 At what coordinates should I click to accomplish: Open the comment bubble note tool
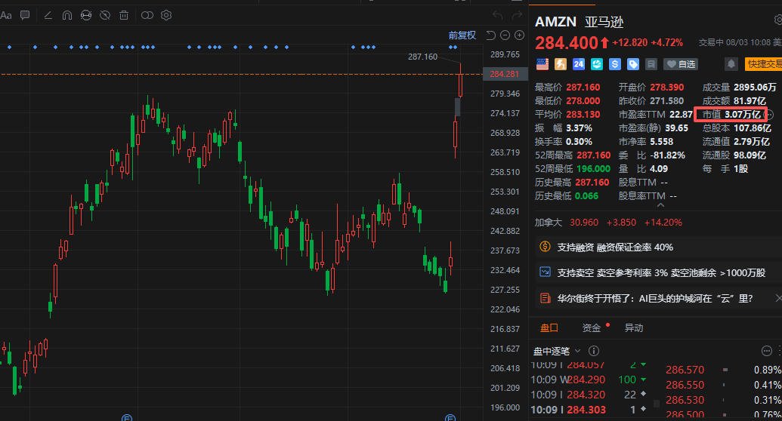pyautogui.click(x=25, y=15)
